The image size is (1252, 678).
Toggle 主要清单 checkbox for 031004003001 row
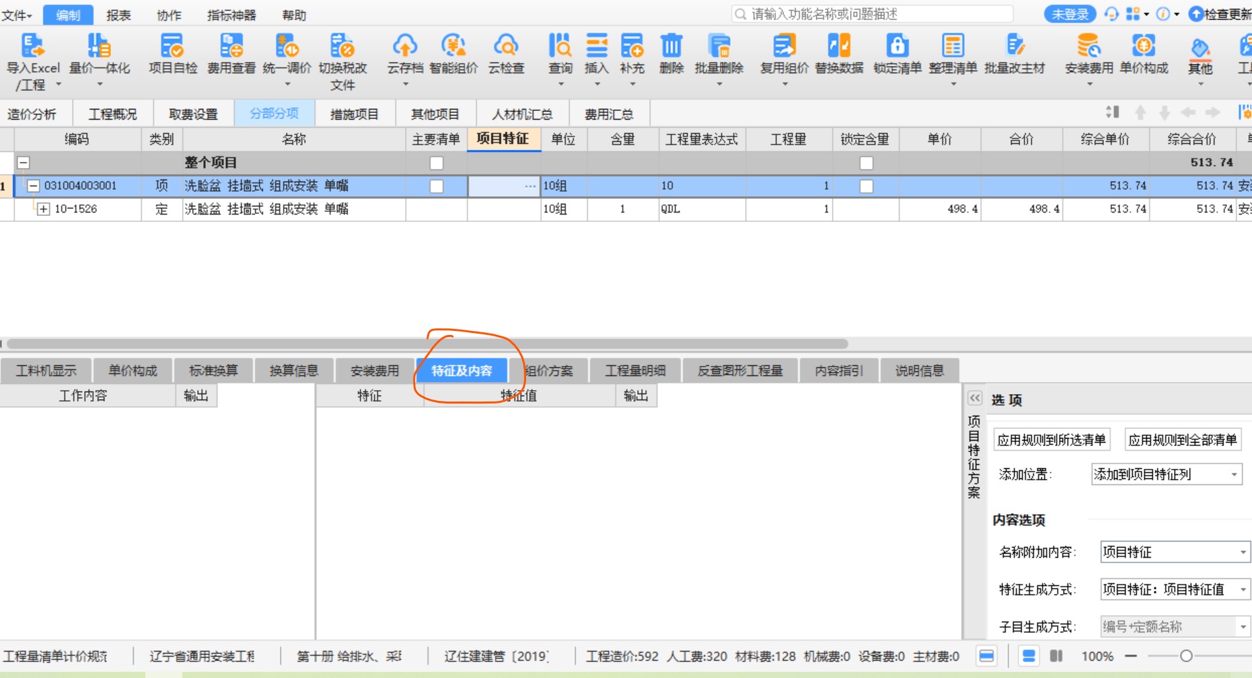[x=437, y=186]
